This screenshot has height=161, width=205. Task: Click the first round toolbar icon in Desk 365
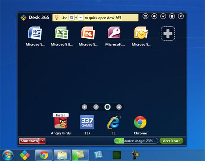[x=145, y=16]
